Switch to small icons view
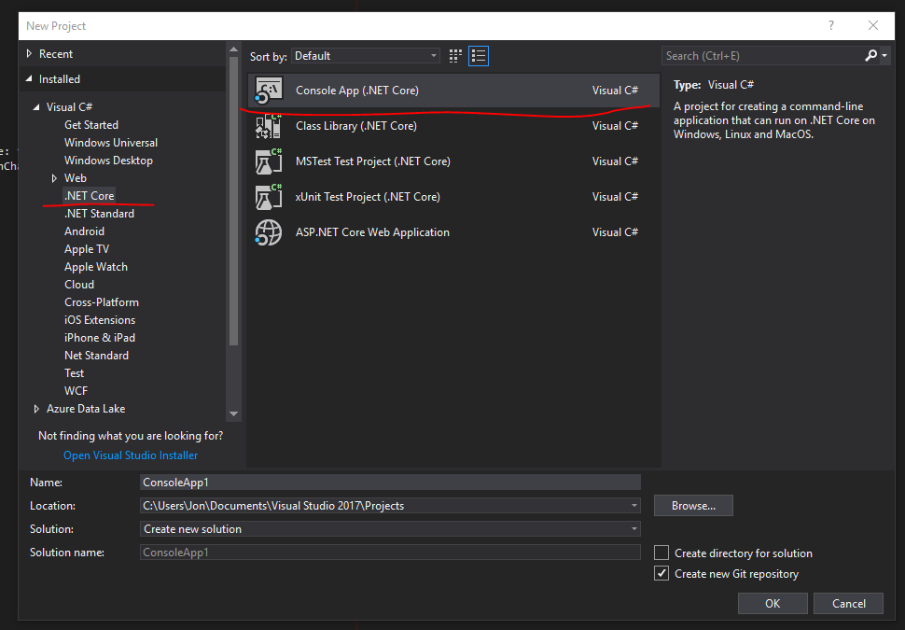 pyautogui.click(x=455, y=56)
